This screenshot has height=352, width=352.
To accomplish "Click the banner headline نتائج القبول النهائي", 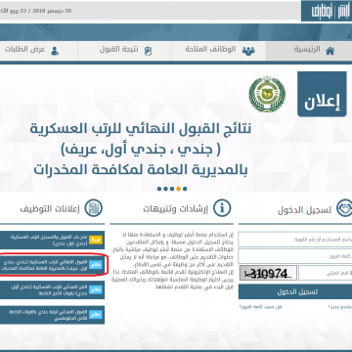I will point(141,130).
